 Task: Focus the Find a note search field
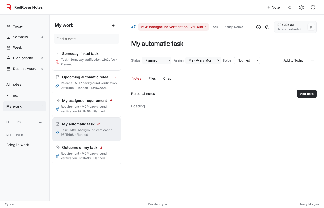click(x=86, y=39)
